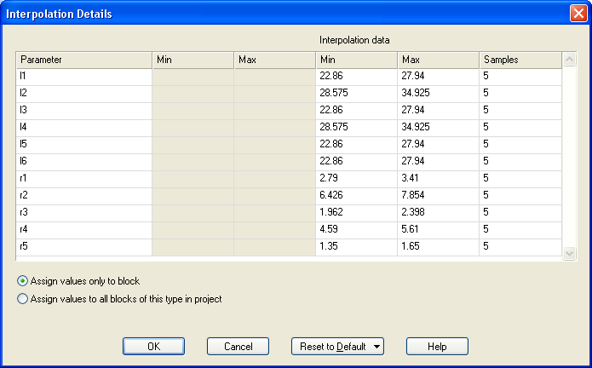
Task: Select the l1 parameter row
Action: 83,77
